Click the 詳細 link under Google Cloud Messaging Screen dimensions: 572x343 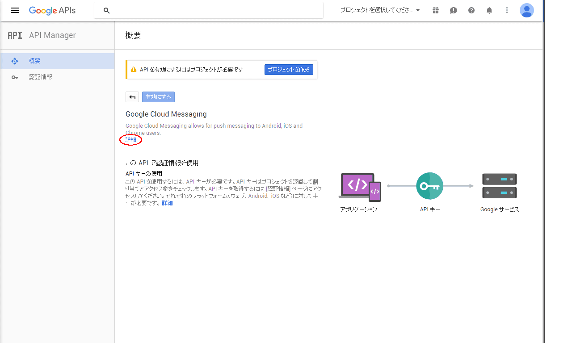point(131,140)
